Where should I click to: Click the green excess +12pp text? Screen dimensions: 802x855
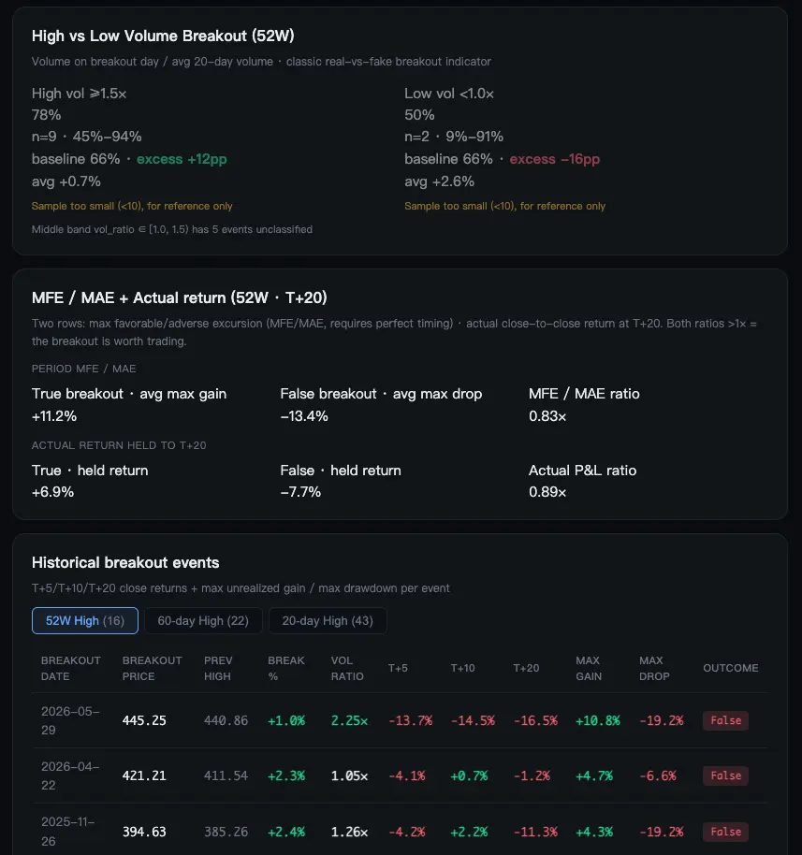(x=182, y=159)
